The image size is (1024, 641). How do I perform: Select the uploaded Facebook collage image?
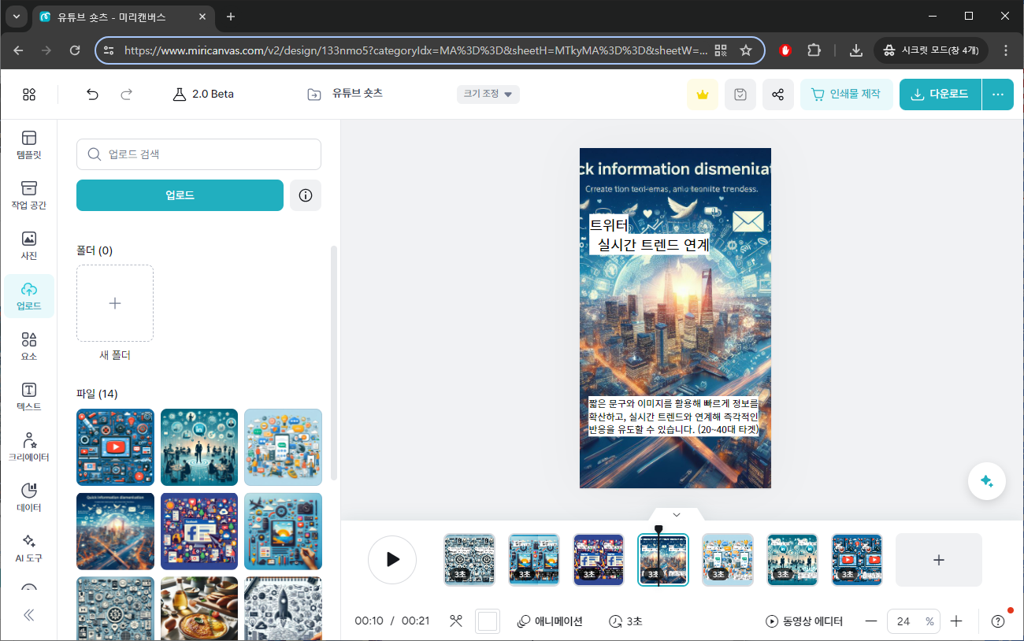[x=199, y=532]
